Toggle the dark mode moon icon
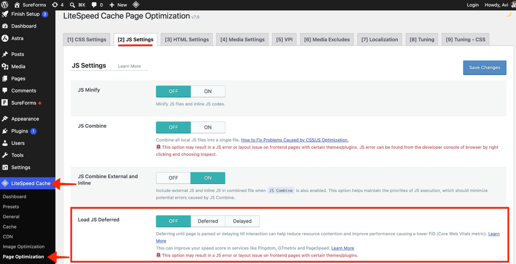516x264 pixels. [508, 14]
